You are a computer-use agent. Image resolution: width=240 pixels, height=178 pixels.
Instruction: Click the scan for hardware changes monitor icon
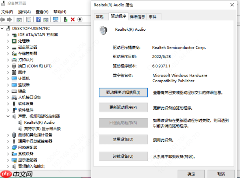pyautogui.click(x=56, y=20)
